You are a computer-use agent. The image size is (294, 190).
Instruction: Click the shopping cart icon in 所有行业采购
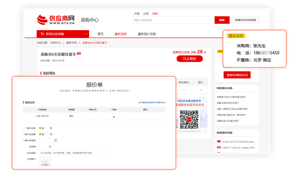[42, 34]
